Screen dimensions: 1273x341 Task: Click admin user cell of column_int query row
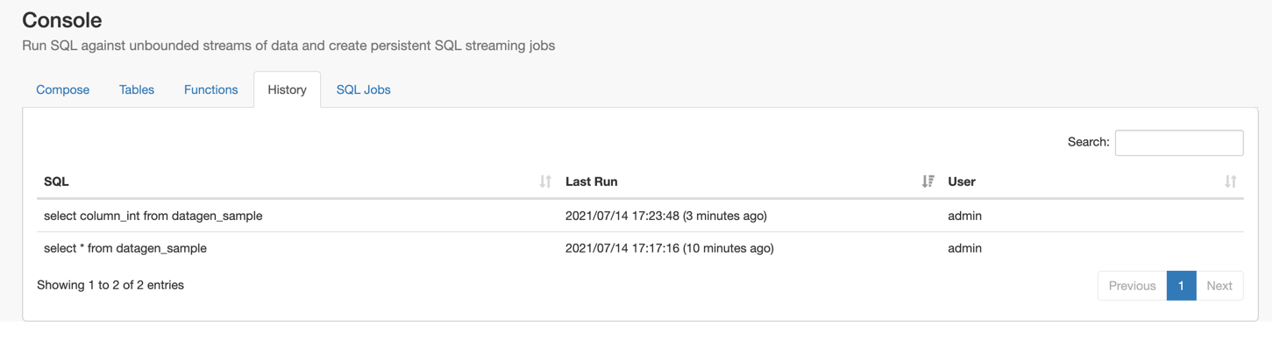[964, 216]
